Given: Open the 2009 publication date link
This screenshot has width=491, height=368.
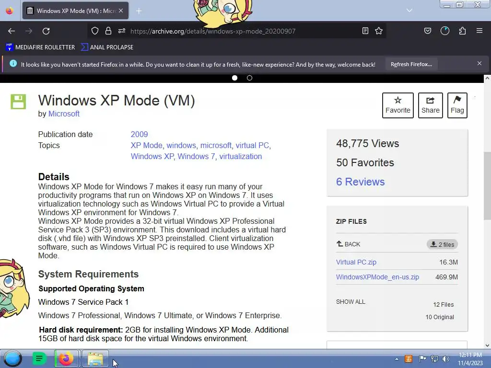Looking at the screenshot, I should click(x=139, y=134).
